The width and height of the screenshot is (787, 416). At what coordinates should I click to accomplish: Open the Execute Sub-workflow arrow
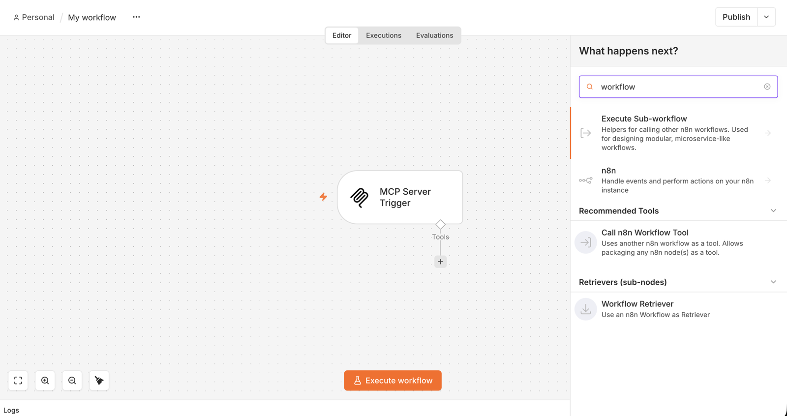point(768,133)
